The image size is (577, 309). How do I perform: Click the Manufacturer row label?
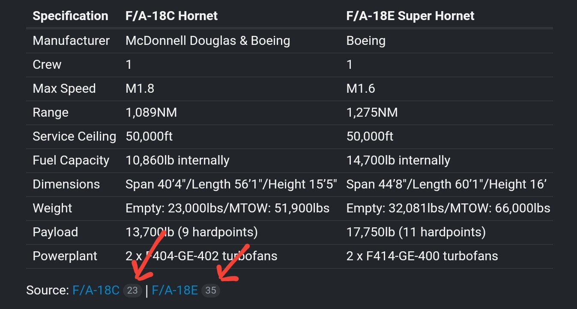click(x=71, y=41)
